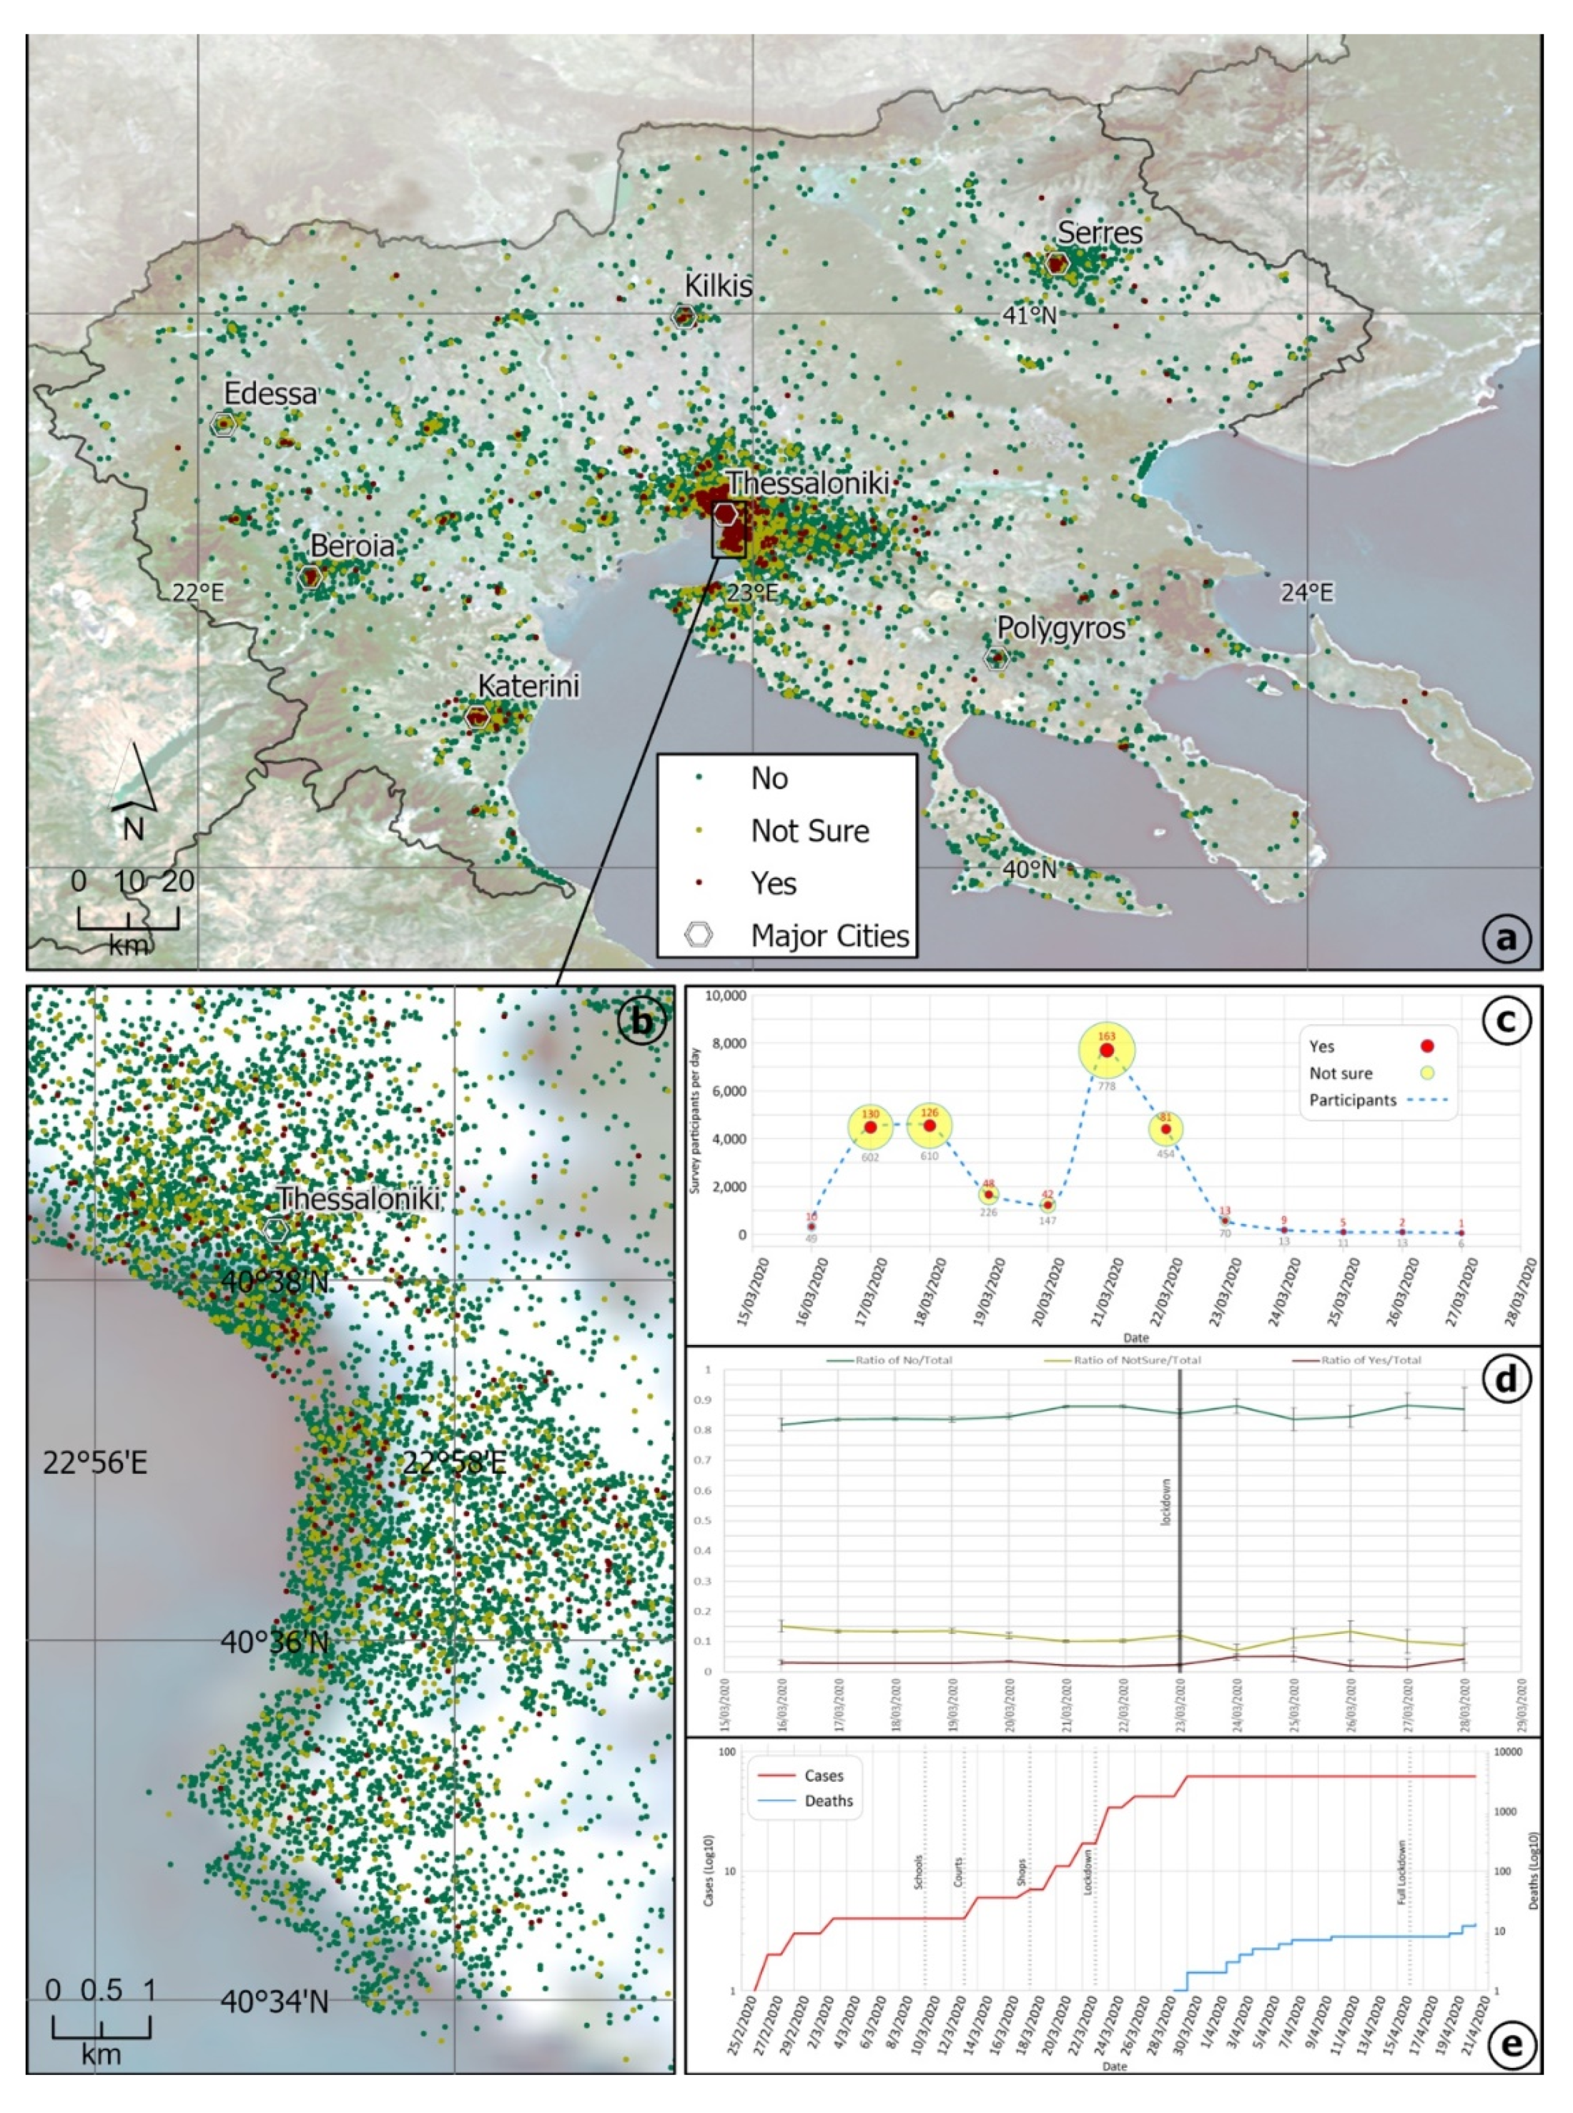1573x2113 pixels.
Task: Click the 'Not Sure' map legend entry
Action: pyautogui.click(x=783, y=831)
